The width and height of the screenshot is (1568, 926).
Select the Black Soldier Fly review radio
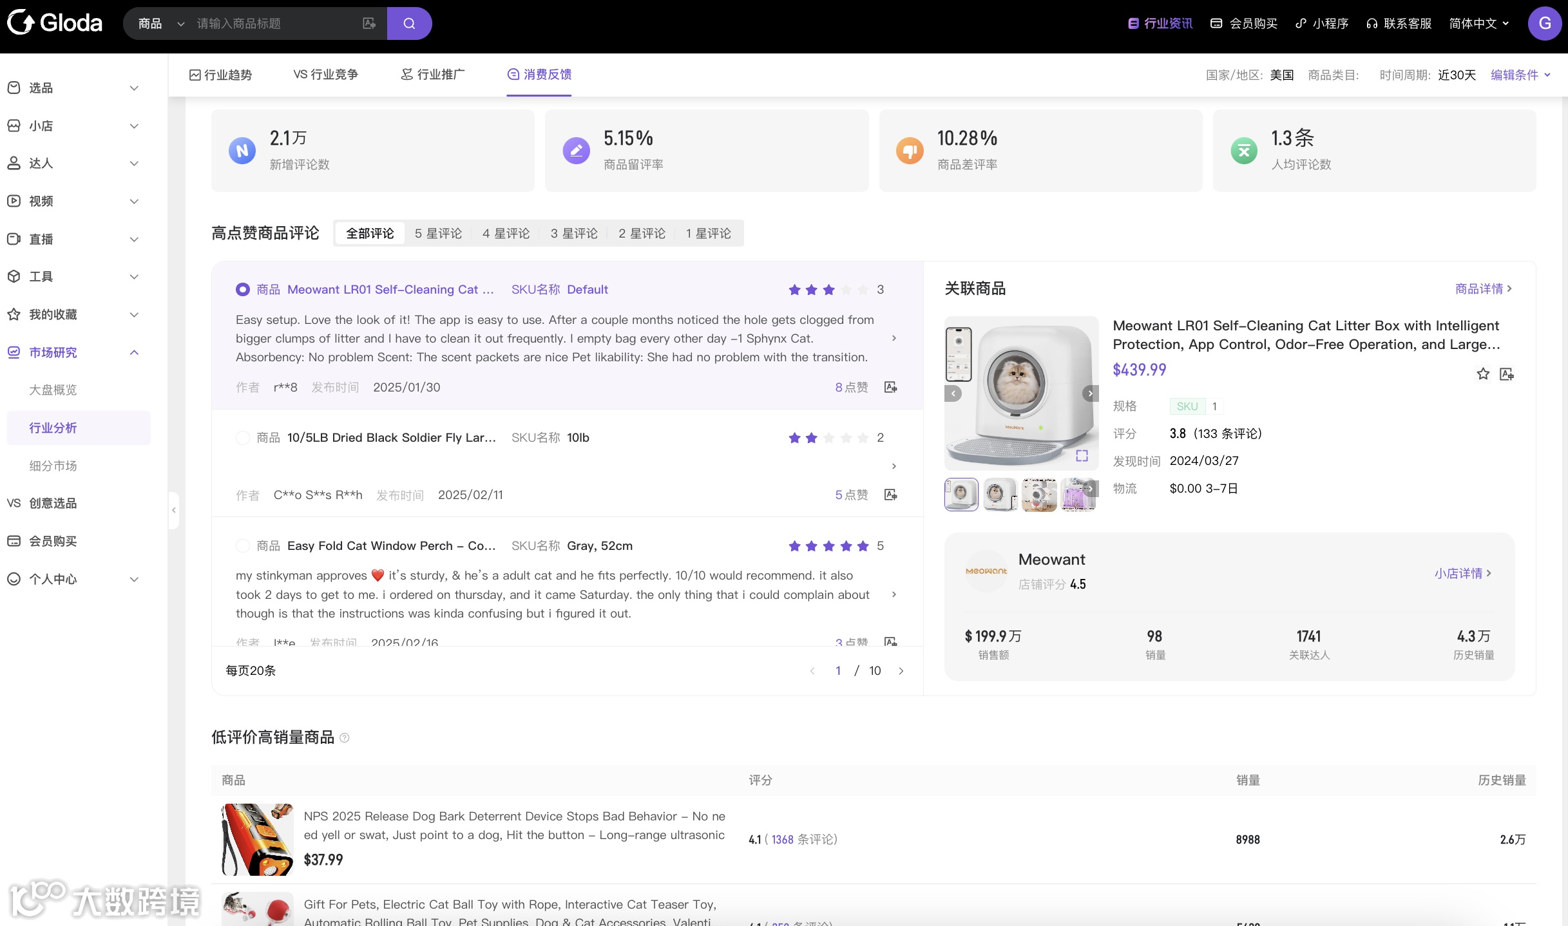(243, 438)
